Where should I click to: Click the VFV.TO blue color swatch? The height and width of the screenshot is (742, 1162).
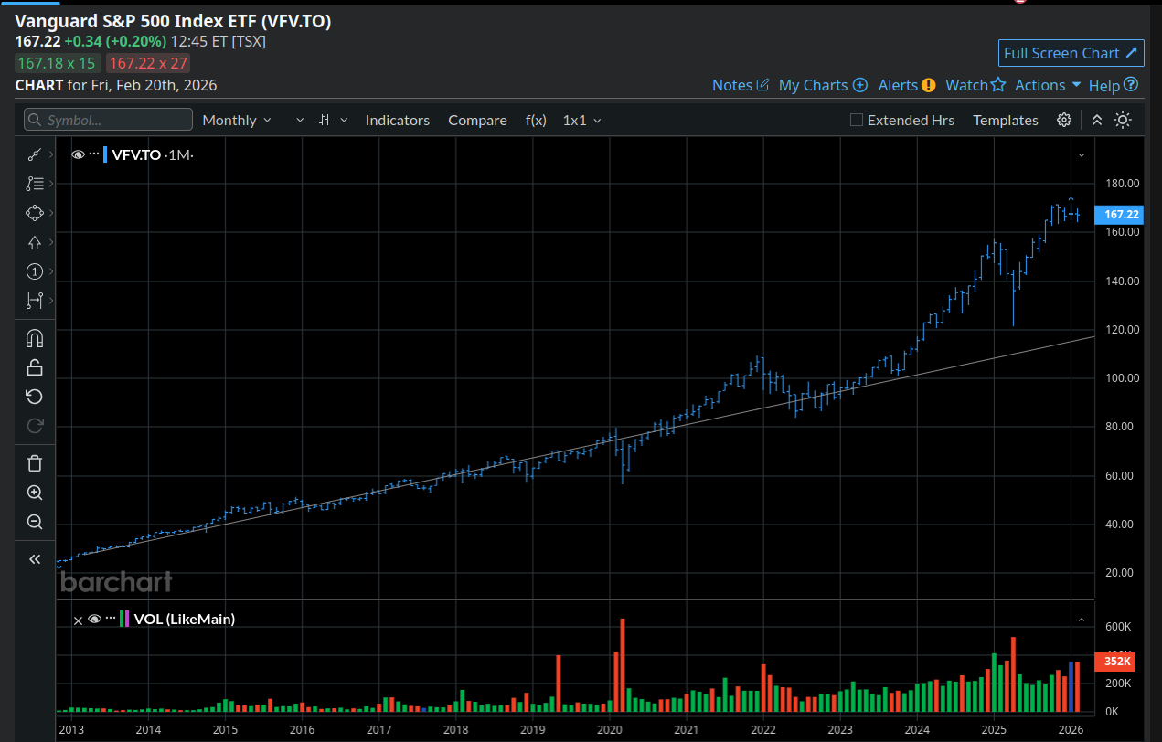(106, 154)
